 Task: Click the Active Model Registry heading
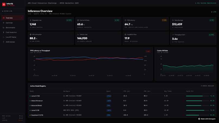tap(38, 86)
